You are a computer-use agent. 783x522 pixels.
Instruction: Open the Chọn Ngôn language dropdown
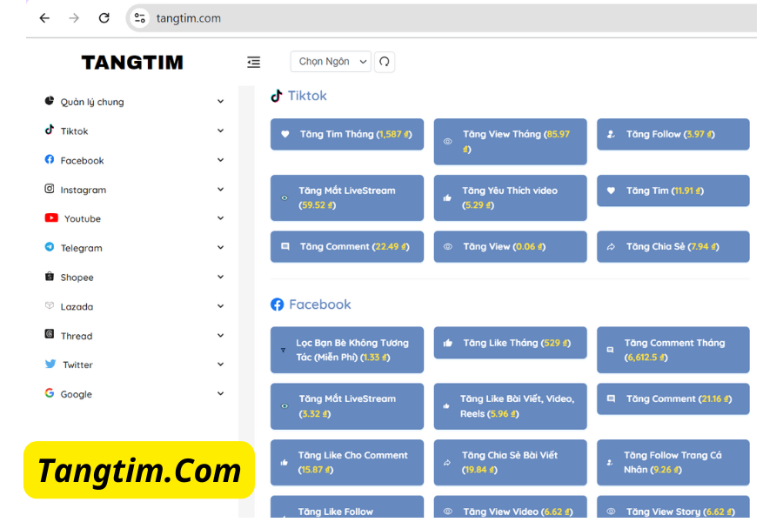(331, 62)
